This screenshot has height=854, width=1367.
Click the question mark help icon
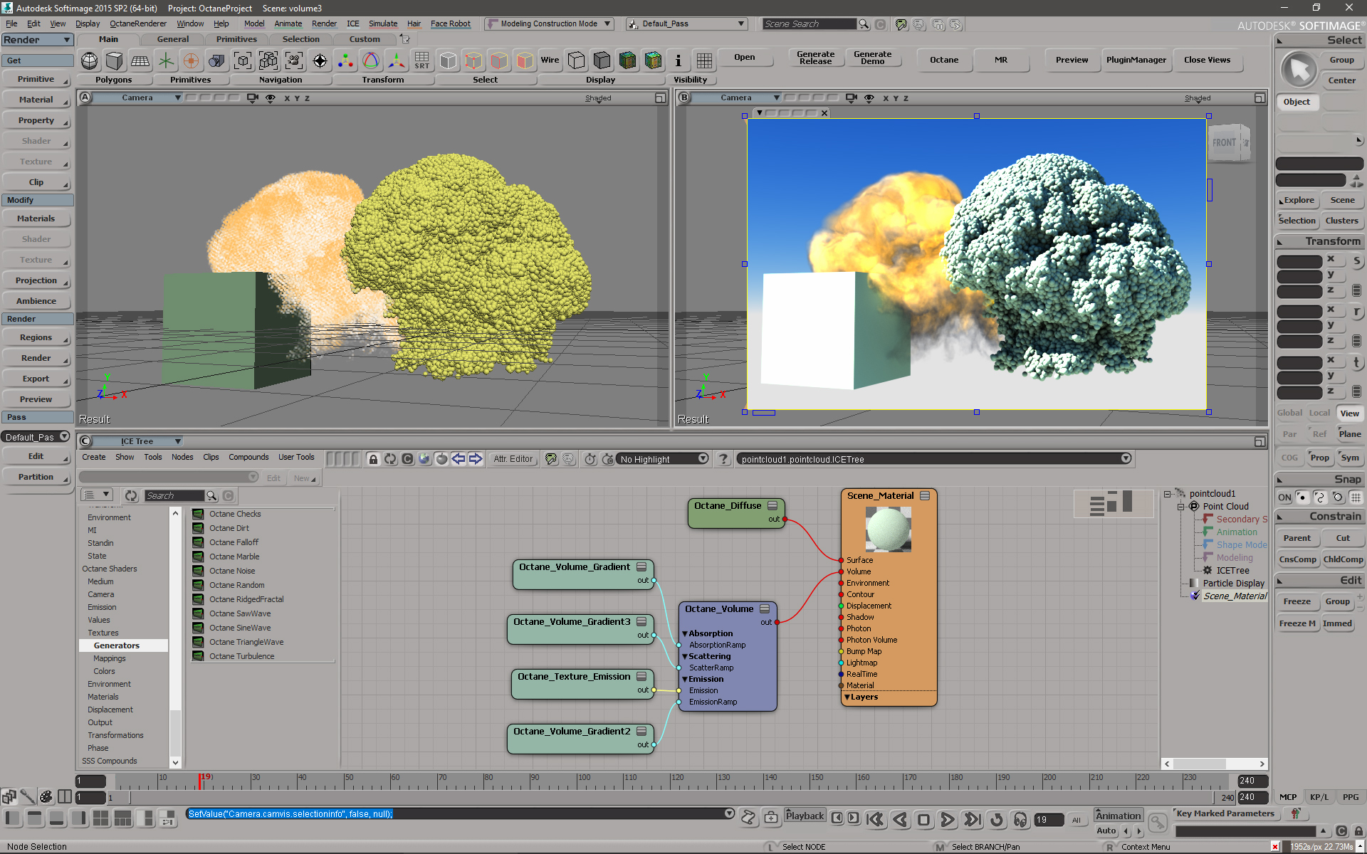(x=723, y=459)
